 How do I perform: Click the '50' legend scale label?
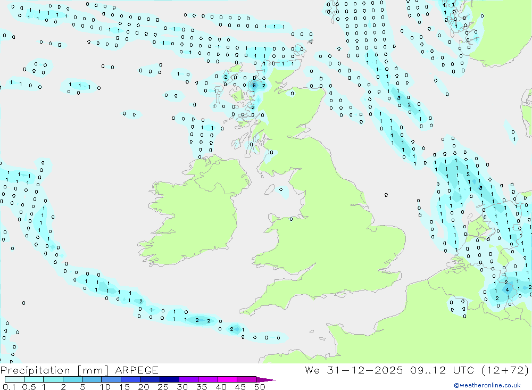tap(260, 387)
